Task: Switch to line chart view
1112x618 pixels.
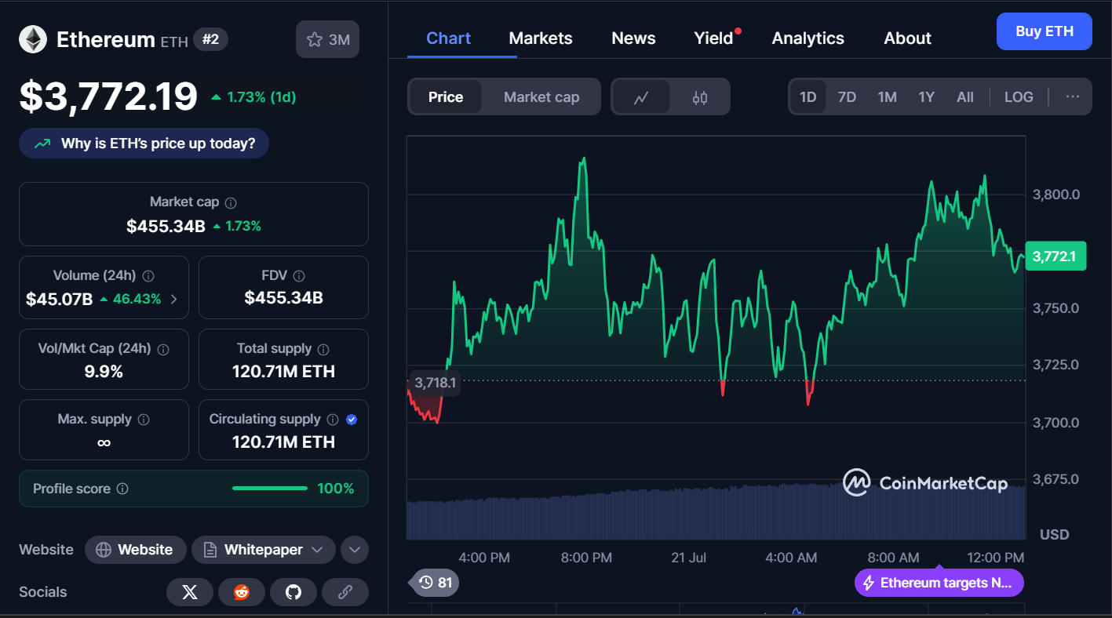Action: pos(641,97)
